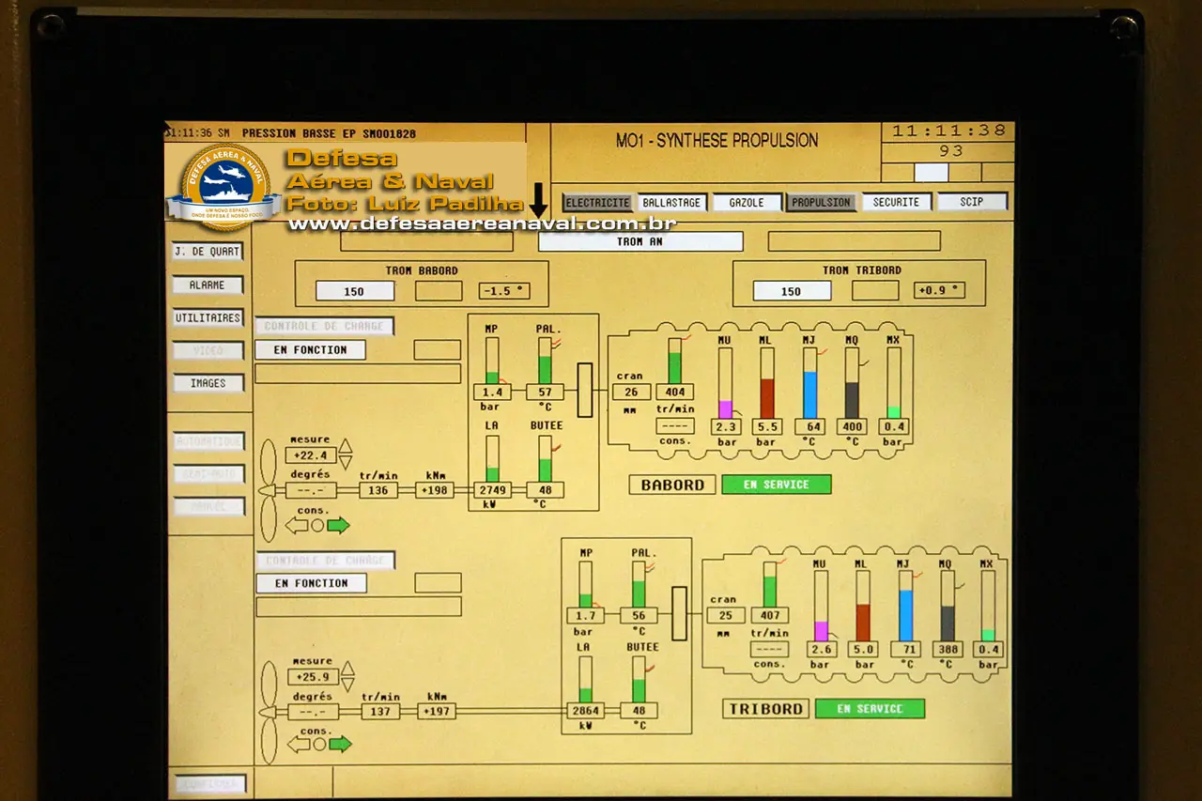Click the green right arrow under mesure +22.4

point(338,525)
